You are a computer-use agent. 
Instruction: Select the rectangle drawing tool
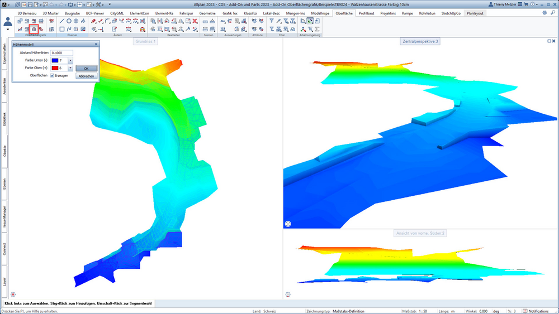(61, 29)
